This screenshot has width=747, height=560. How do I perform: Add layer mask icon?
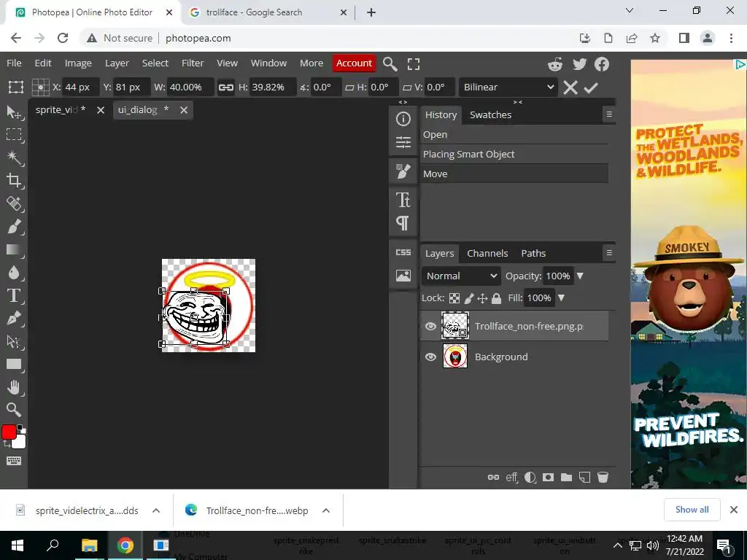(x=549, y=477)
